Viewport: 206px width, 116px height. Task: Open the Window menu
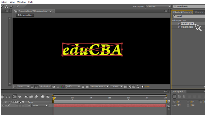point(21,2)
